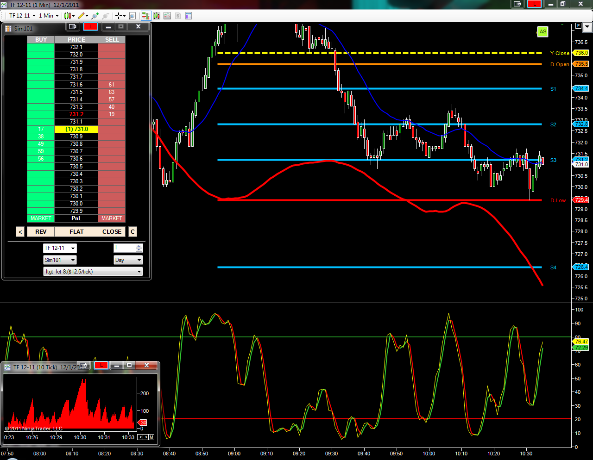Click the red 731.2 last price row
The width and height of the screenshot is (593, 460).
76,114
